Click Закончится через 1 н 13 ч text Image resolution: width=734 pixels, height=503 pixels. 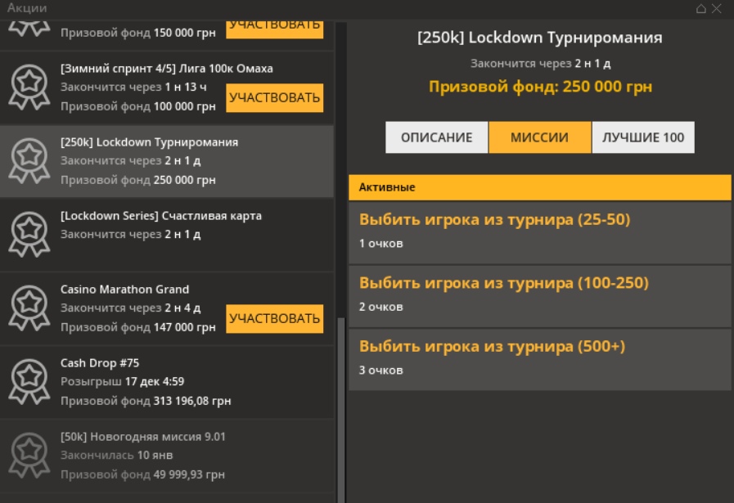point(133,87)
